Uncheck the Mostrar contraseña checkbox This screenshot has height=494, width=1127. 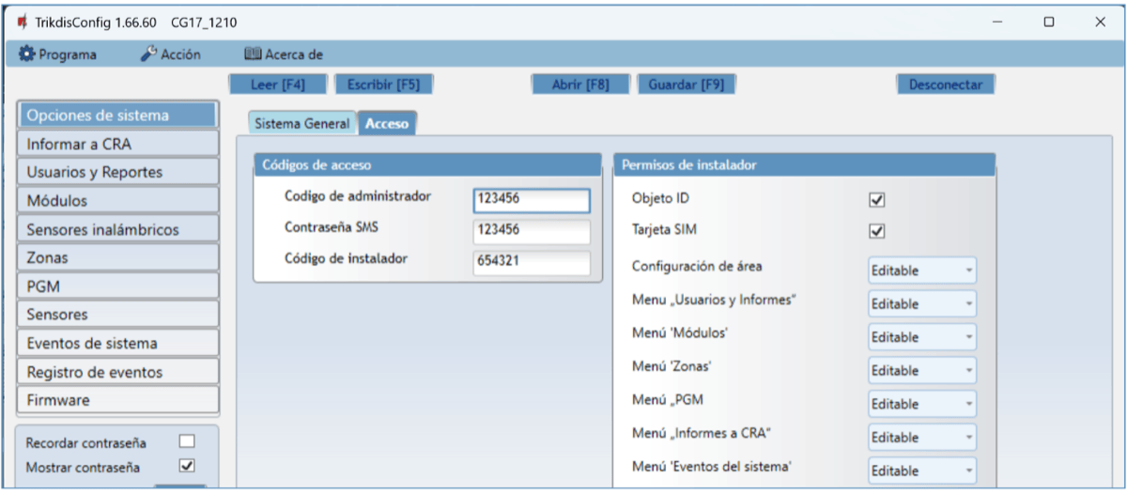187,465
